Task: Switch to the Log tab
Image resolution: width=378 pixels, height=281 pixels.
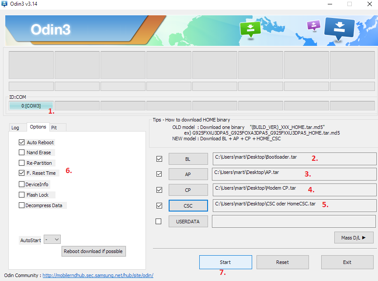Action: tap(15, 128)
